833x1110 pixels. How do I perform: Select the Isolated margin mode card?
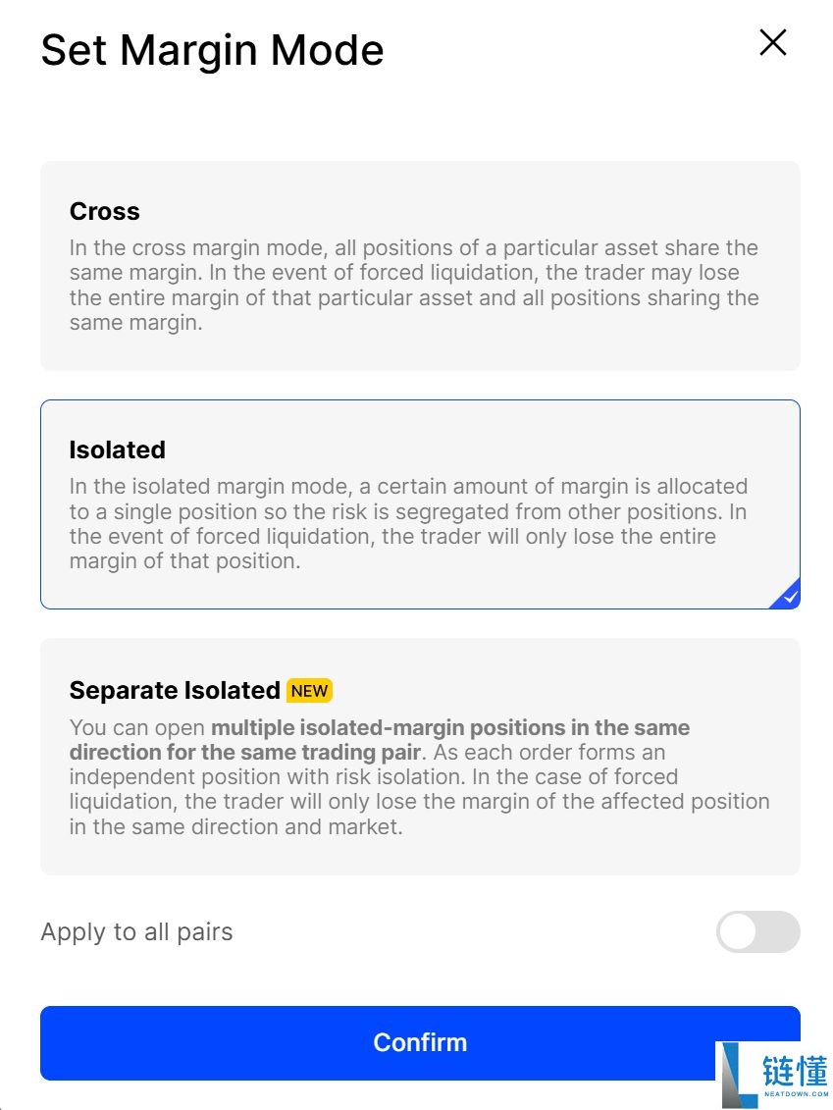coord(420,504)
